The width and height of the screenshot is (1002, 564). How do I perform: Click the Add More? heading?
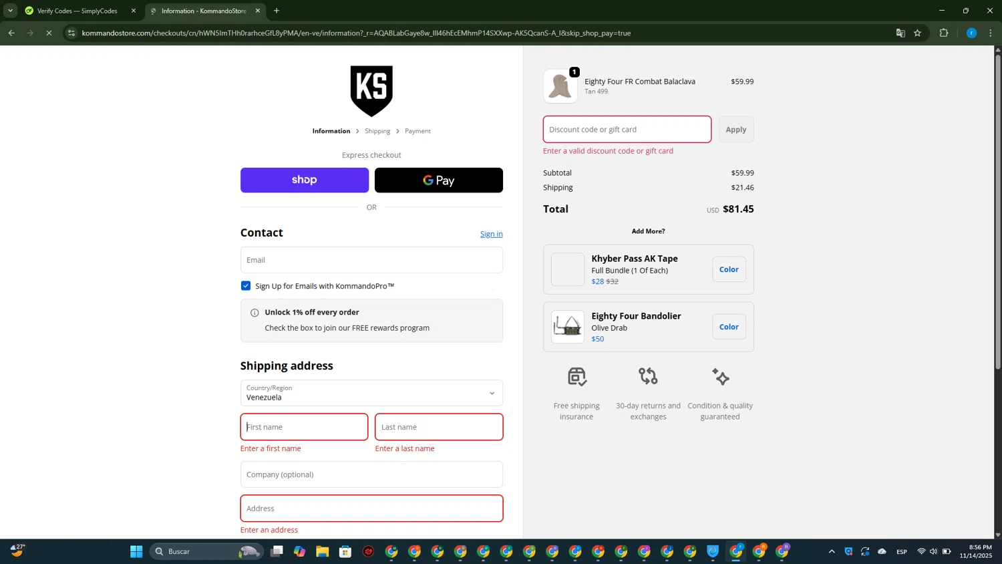click(x=648, y=231)
